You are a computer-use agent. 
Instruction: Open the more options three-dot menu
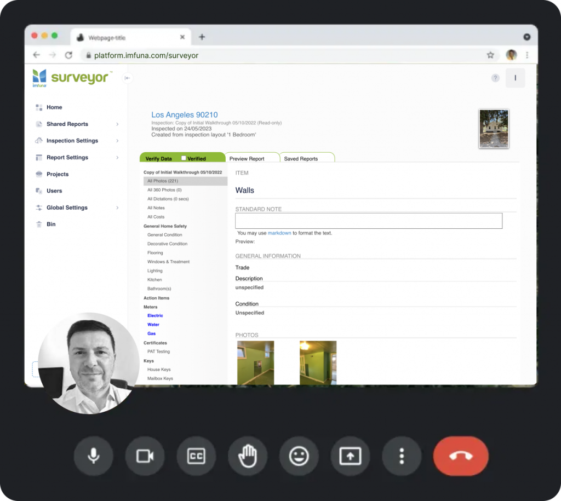pos(402,456)
